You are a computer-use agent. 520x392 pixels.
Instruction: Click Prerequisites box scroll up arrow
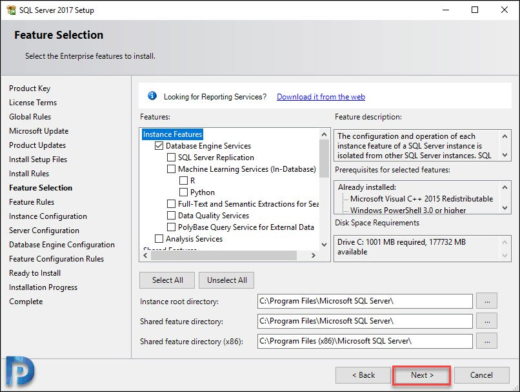pos(505,187)
